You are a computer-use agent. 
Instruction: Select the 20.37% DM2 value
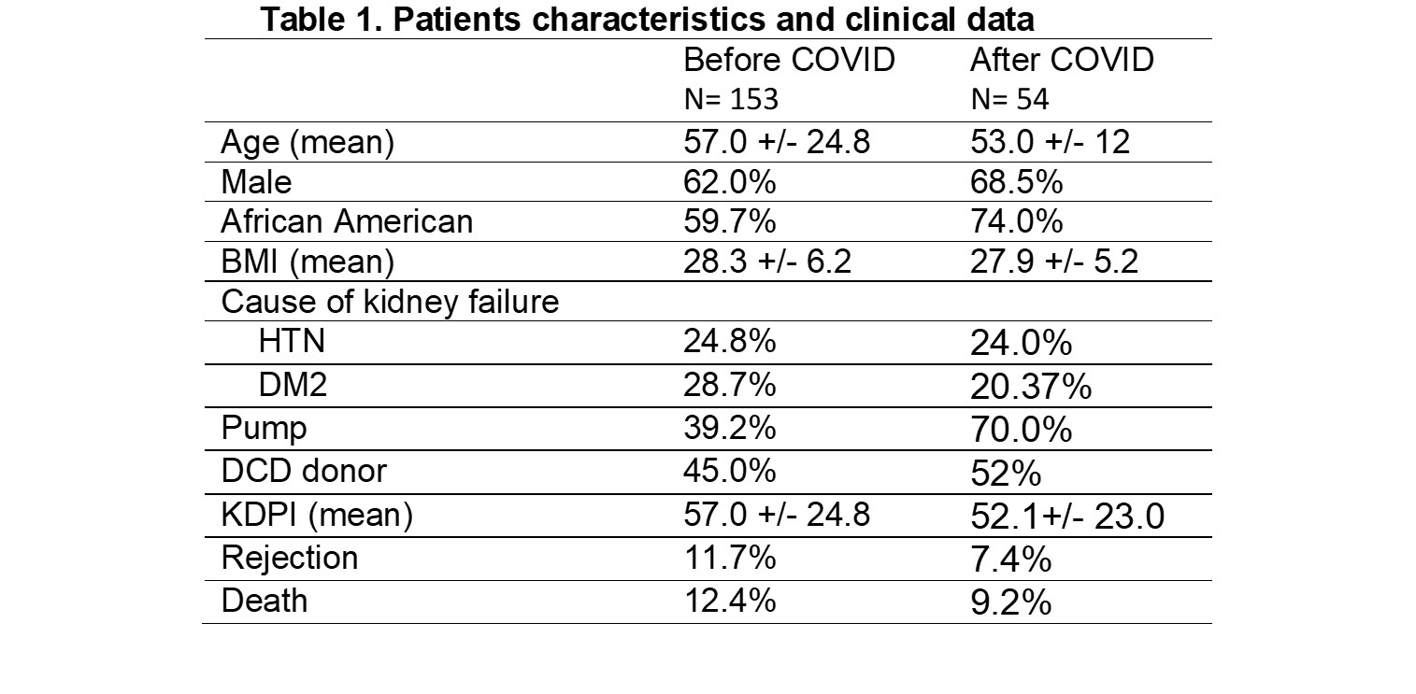(1030, 386)
